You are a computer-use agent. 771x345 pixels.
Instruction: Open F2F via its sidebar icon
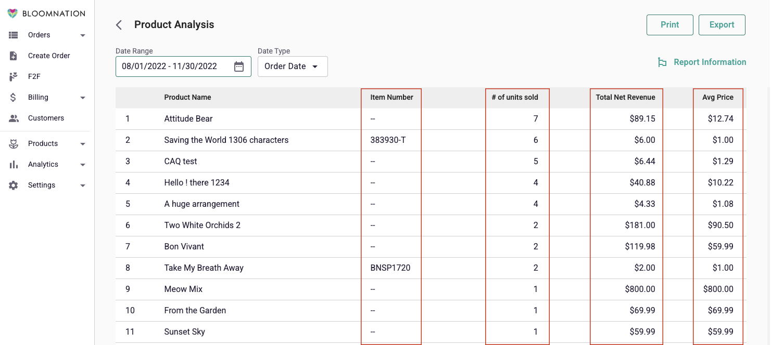(14, 76)
